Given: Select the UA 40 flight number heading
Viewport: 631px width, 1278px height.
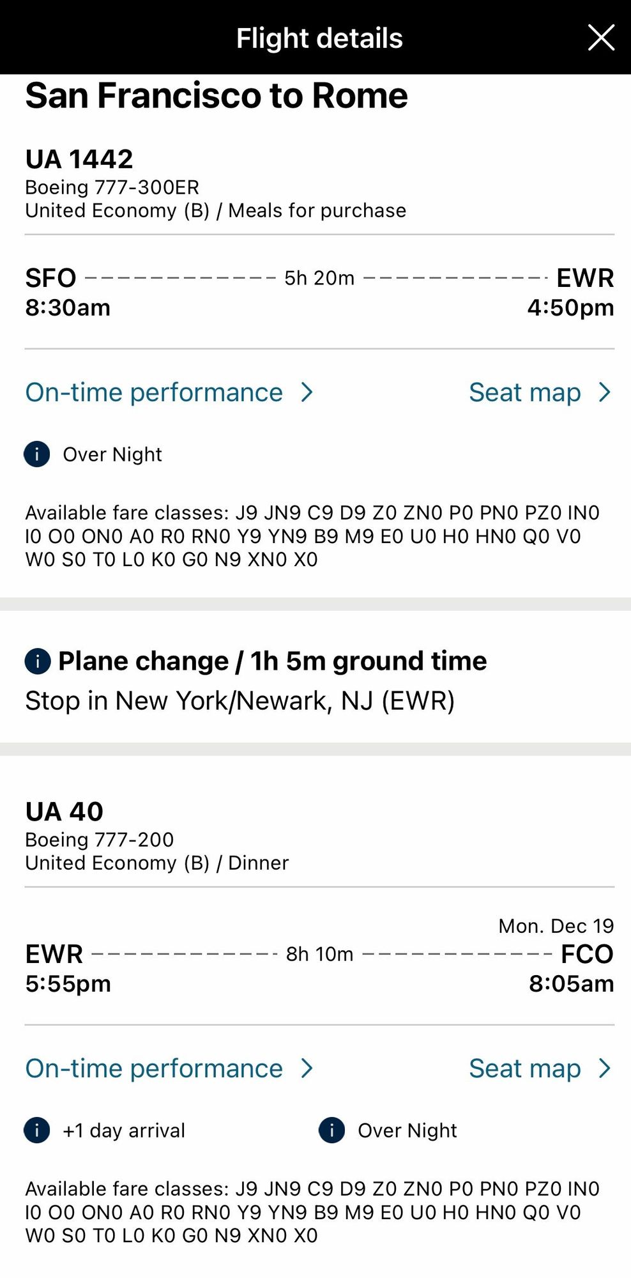Looking at the screenshot, I should tap(64, 812).
